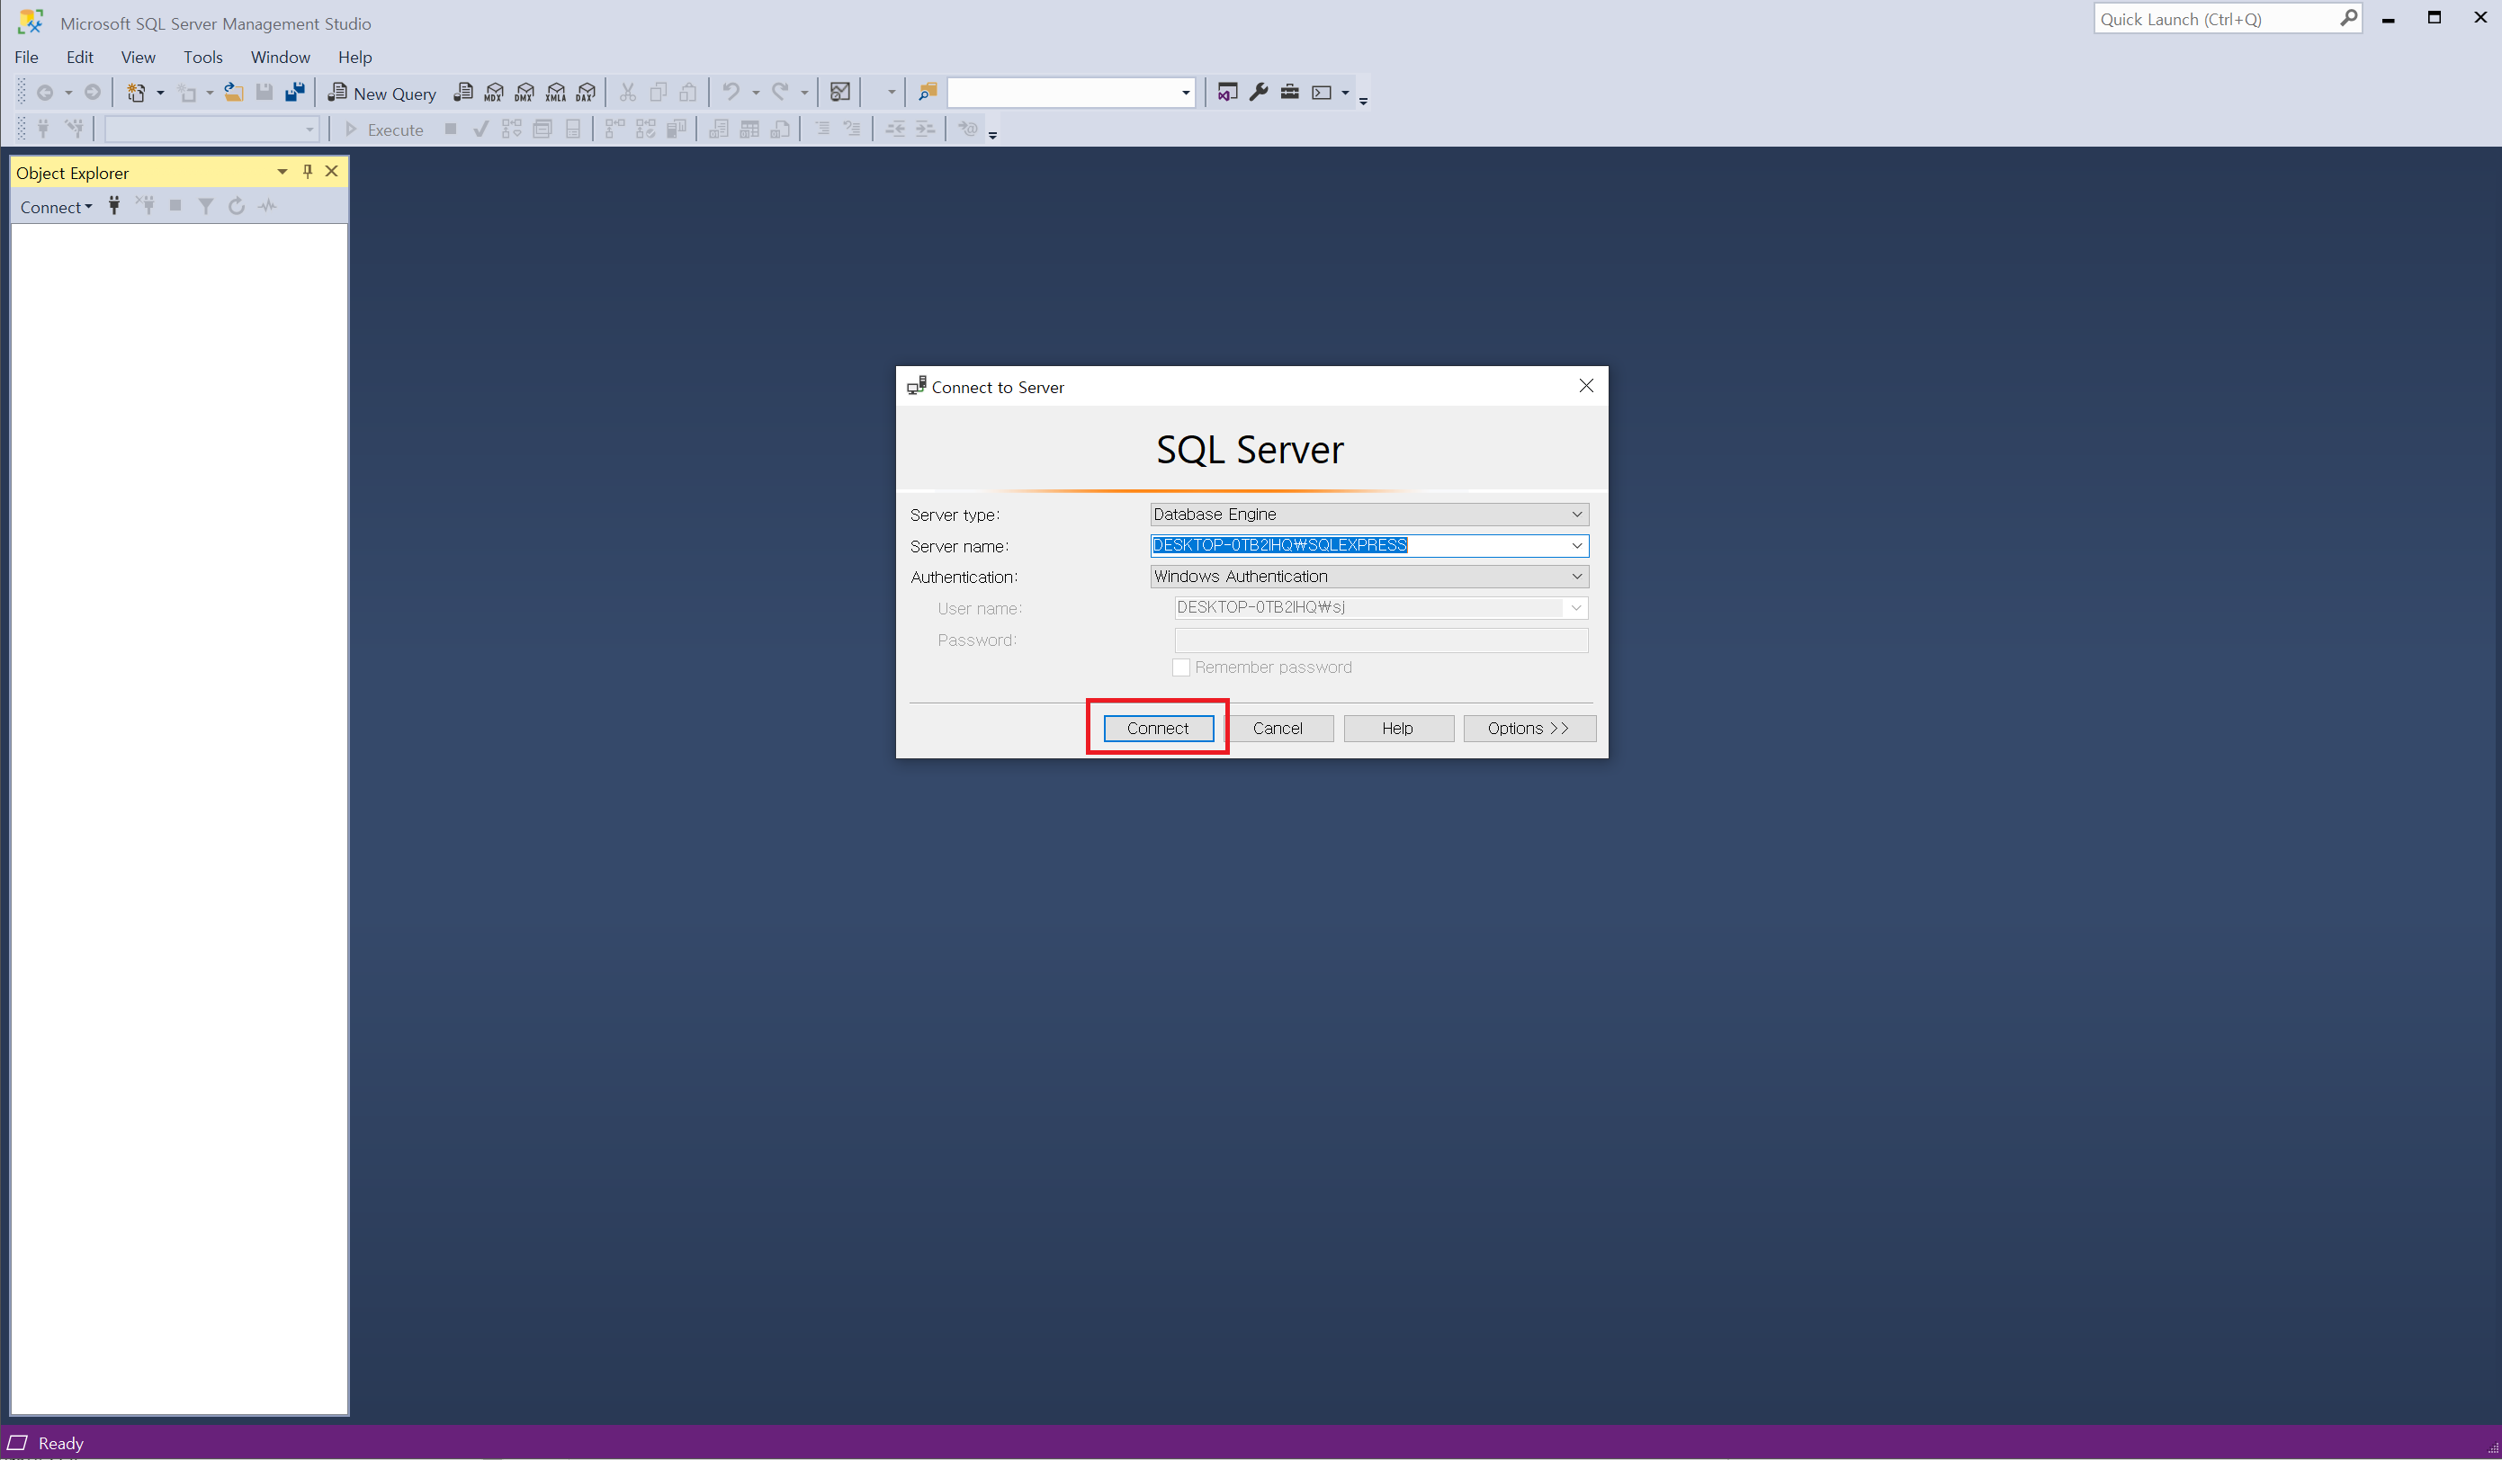Open the View menu
2502x1460 pixels.
pos(138,58)
